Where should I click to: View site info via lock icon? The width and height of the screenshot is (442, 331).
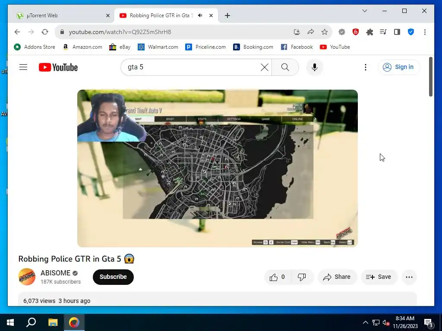coord(62,32)
